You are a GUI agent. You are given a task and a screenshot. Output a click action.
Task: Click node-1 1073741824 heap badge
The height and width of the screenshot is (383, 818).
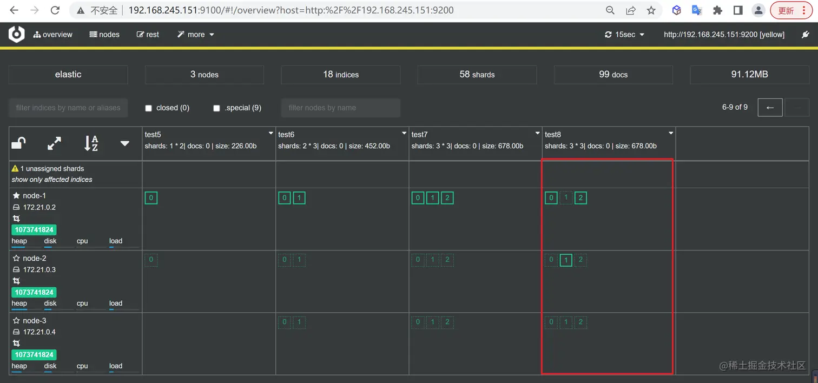tap(34, 230)
